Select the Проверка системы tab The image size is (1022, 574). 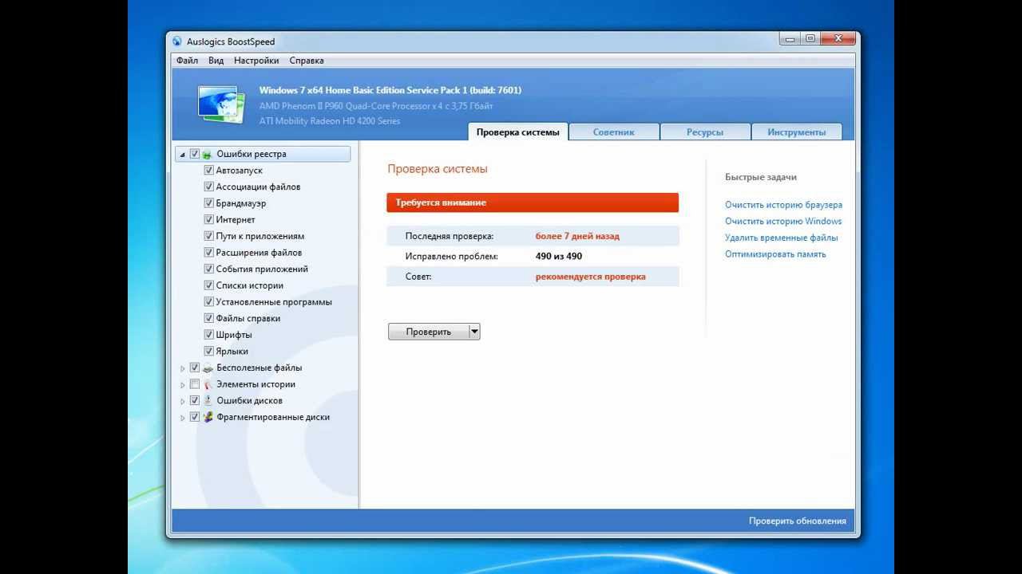click(518, 132)
